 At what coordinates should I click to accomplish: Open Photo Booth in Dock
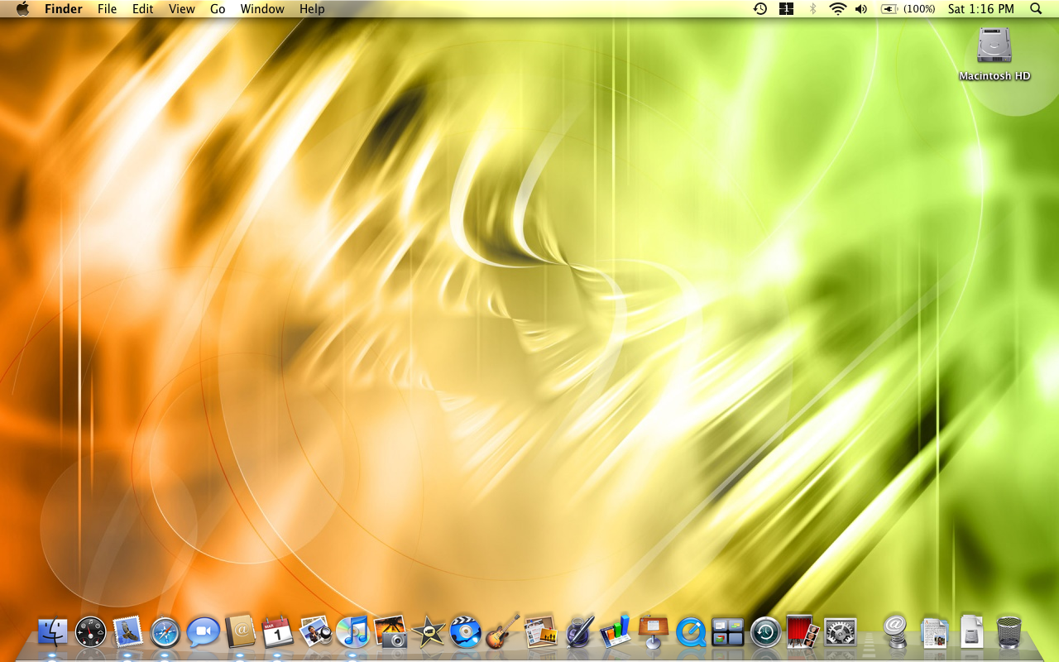pos(803,632)
